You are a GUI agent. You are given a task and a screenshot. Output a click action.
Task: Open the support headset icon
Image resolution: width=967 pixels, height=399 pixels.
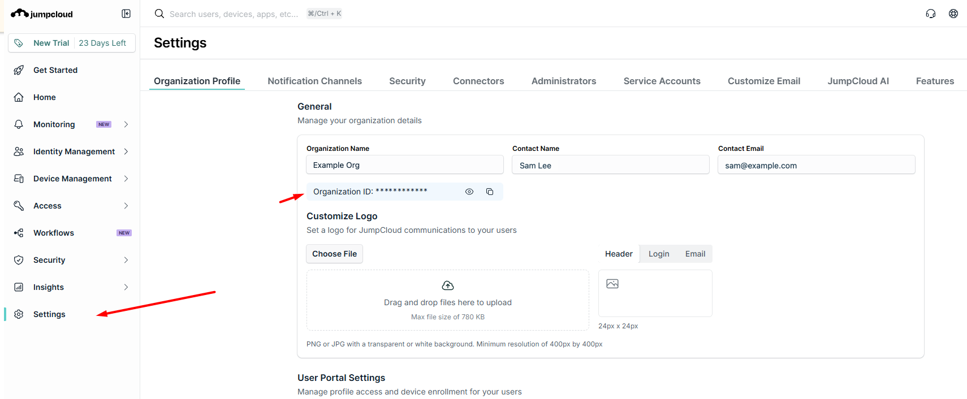click(931, 14)
